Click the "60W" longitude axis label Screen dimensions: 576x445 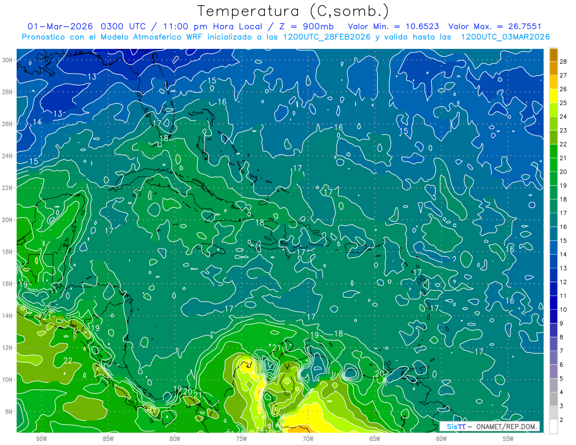tap(442, 439)
